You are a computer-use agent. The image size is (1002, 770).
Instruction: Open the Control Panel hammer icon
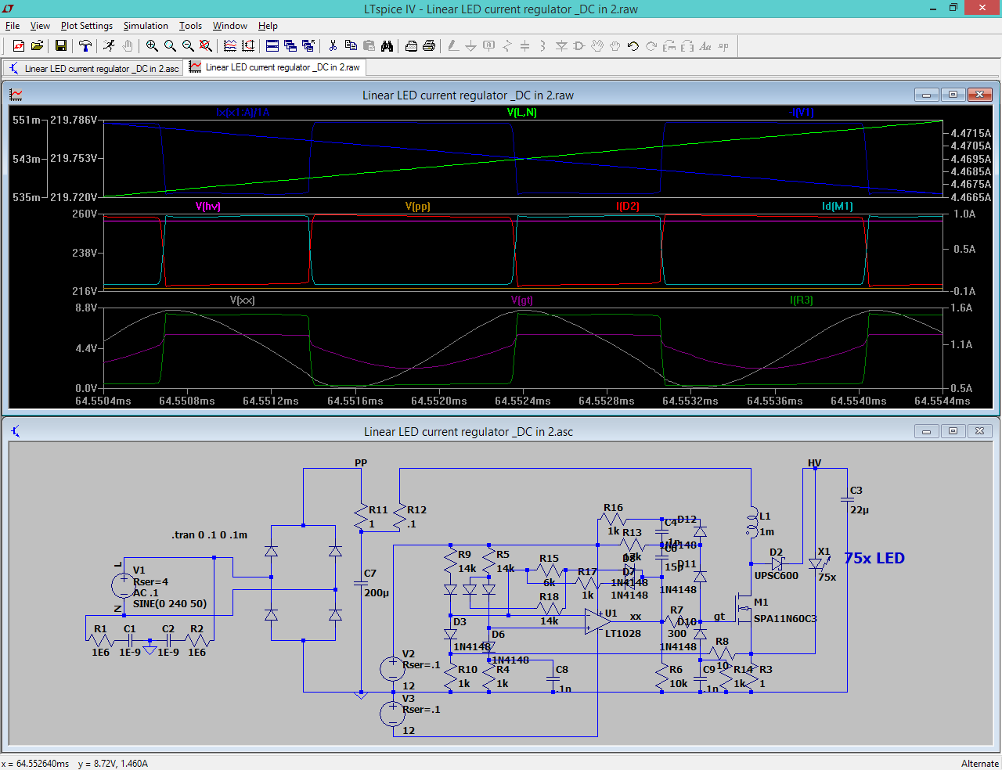pos(85,46)
